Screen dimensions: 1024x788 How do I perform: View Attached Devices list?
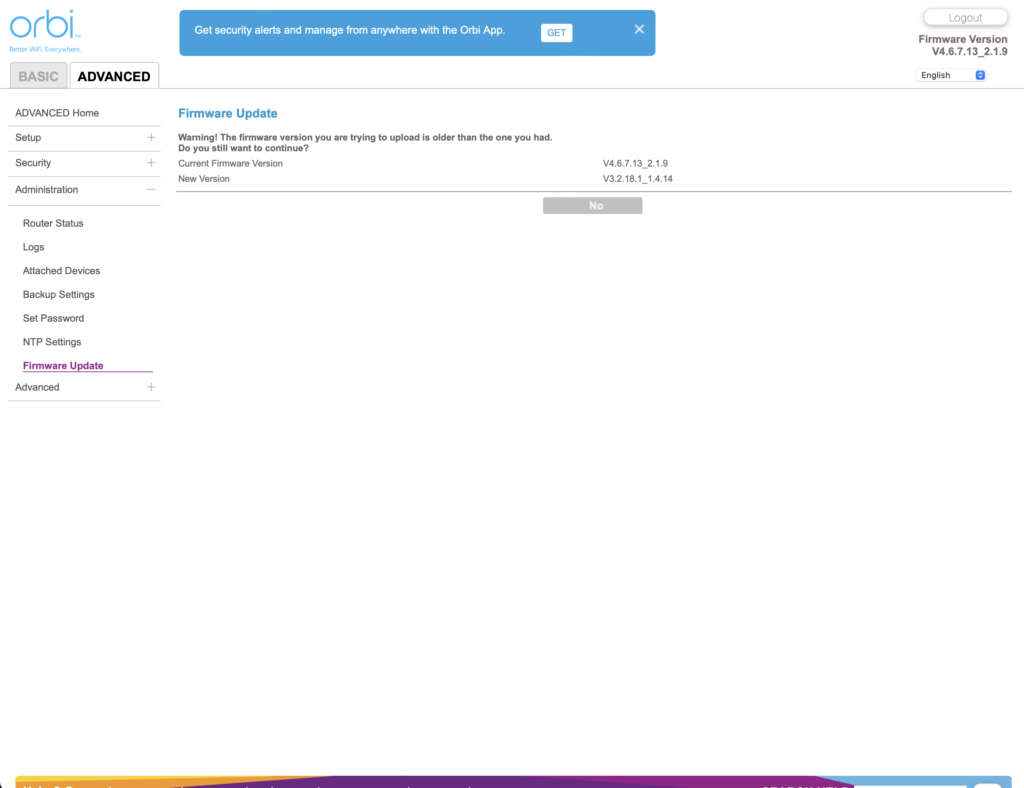click(61, 271)
